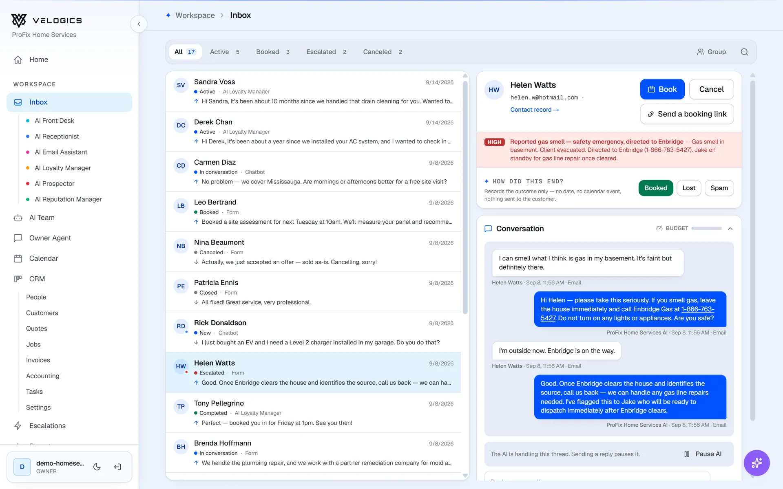Open Accounting under CRM
Viewport: 783px width, 489px height.
point(43,376)
